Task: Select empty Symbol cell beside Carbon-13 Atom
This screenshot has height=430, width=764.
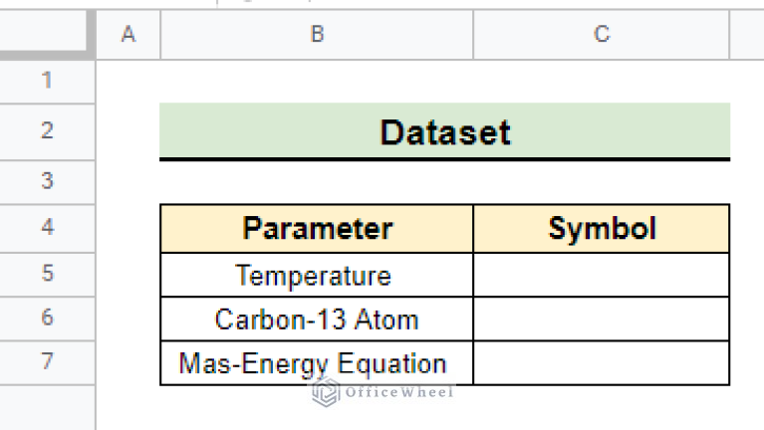Action: click(x=602, y=319)
